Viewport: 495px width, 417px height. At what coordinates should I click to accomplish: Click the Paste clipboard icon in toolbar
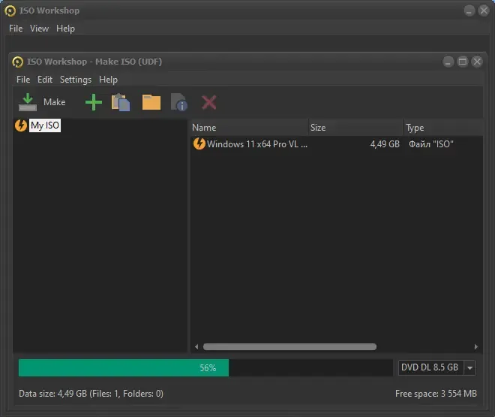click(121, 102)
